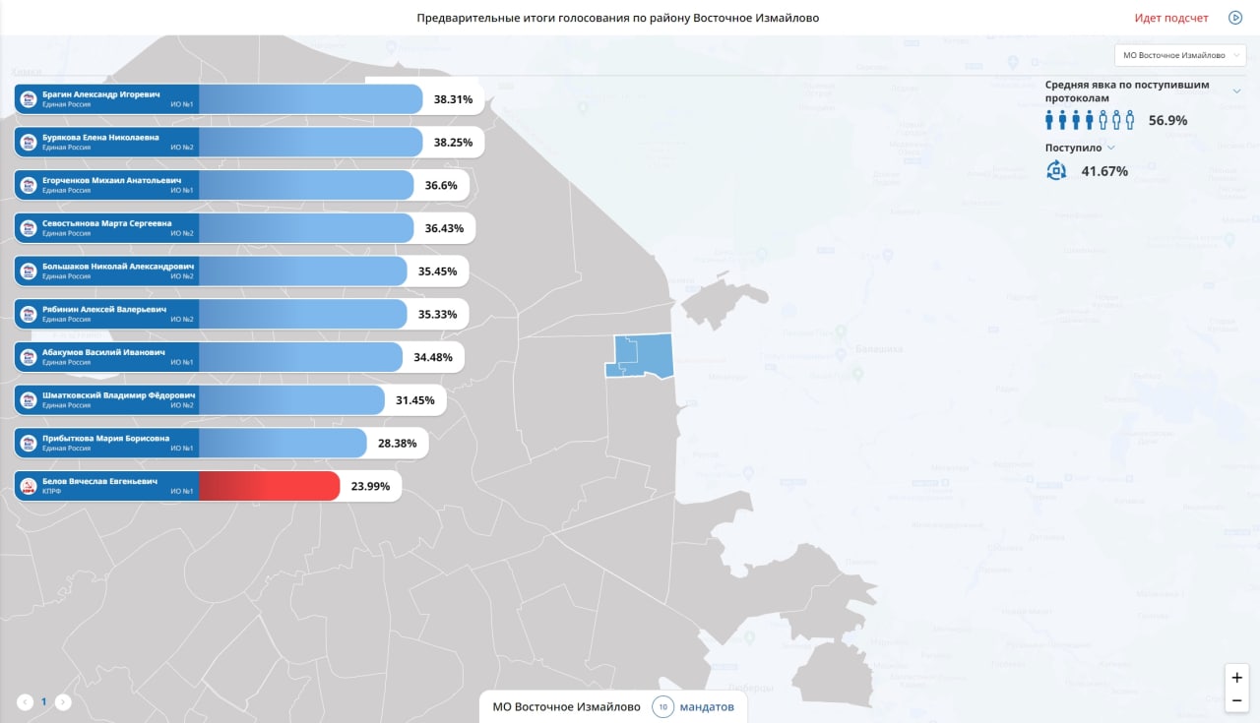The image size is (1260, 723).
Task: Collapse the Средняя явка section chevron
Action: (1237, 91)
